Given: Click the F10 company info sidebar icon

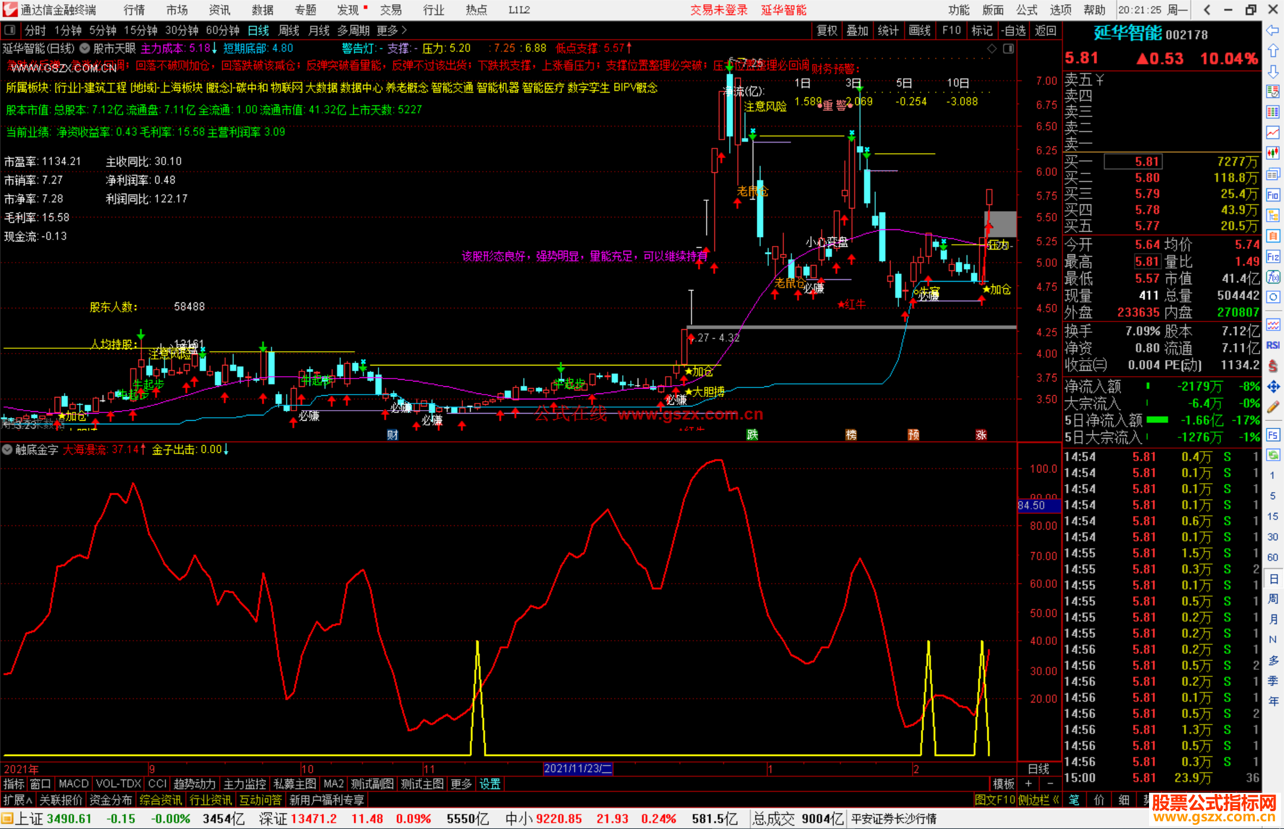Looking at the screenshot, I should [1273, 195].
